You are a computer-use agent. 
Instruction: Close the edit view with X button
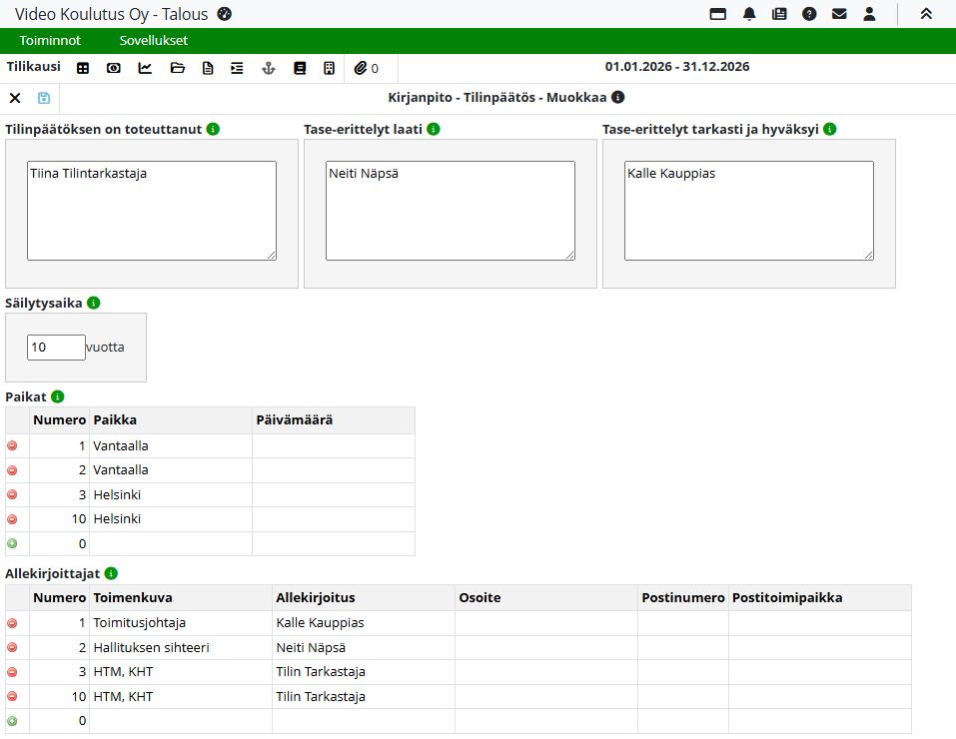pos(15,98)
